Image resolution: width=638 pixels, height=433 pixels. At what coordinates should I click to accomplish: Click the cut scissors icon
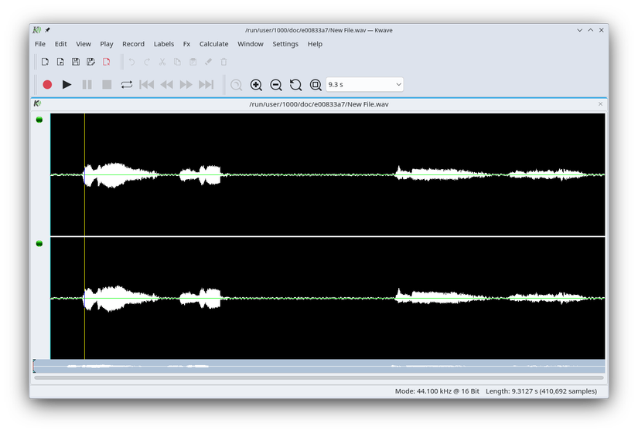click(x=162, y=62)
